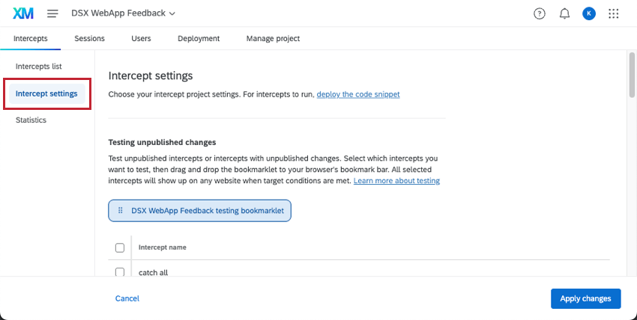The height and width of the screenshot is (320, 637).
Task: Click the XM logo icon
Action: (x=23, y=13)
